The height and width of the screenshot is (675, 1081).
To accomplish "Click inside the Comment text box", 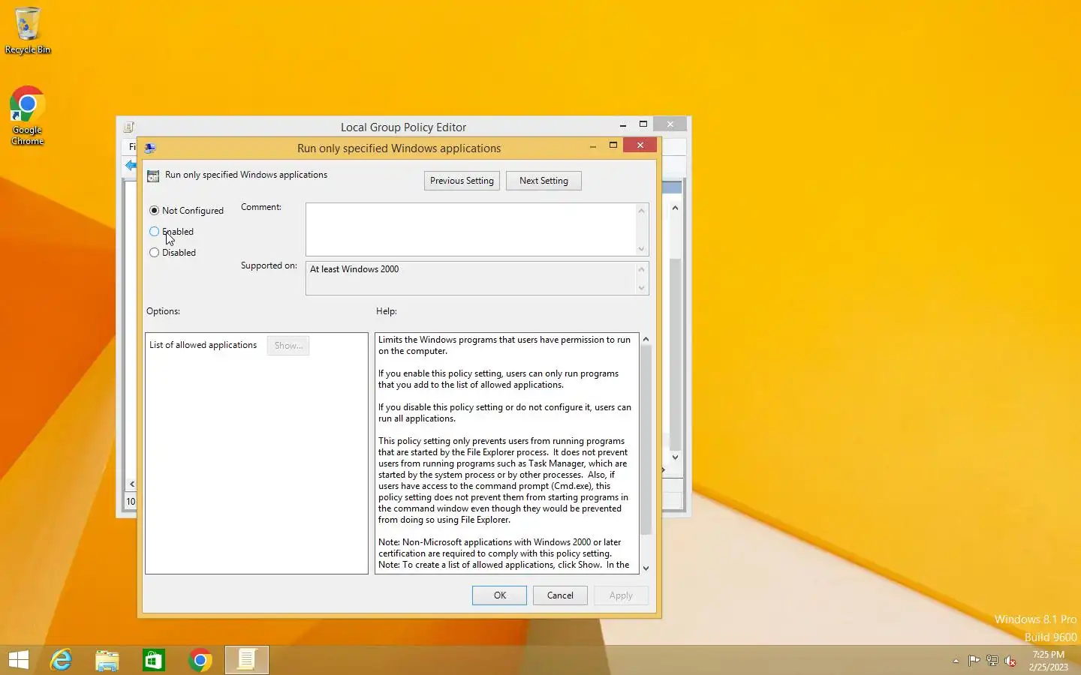I will tap(471, 229).
